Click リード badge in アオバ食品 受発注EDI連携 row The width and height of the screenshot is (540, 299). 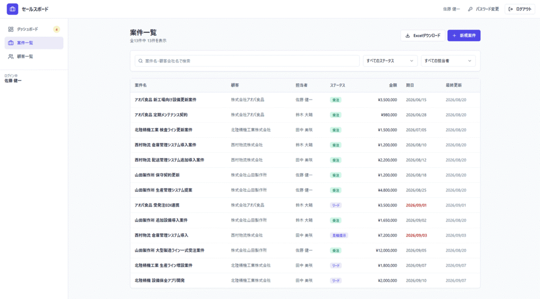pyautogui.click(x=336, y=205)
